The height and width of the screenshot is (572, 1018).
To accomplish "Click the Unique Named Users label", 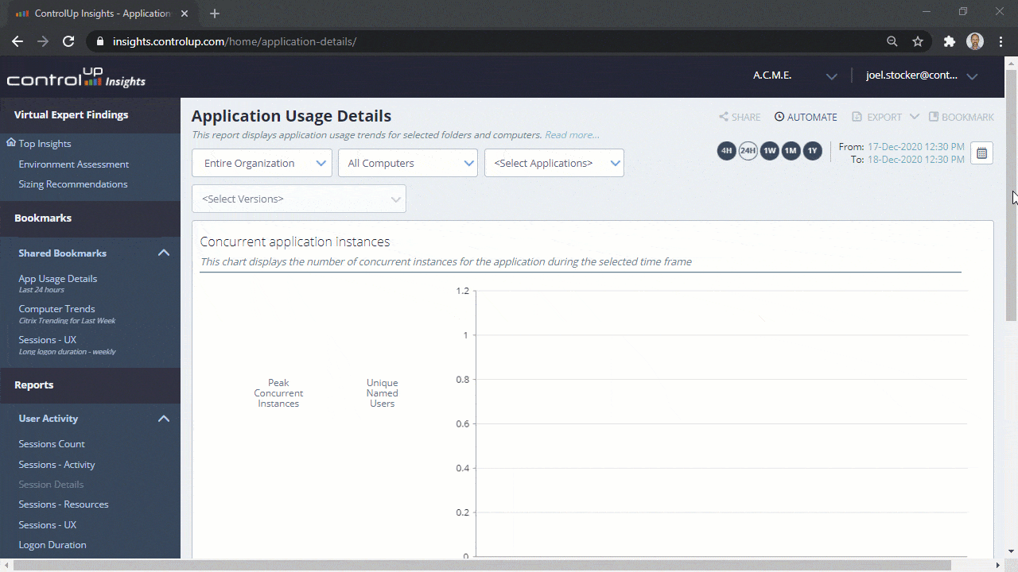I will (382, 393).
